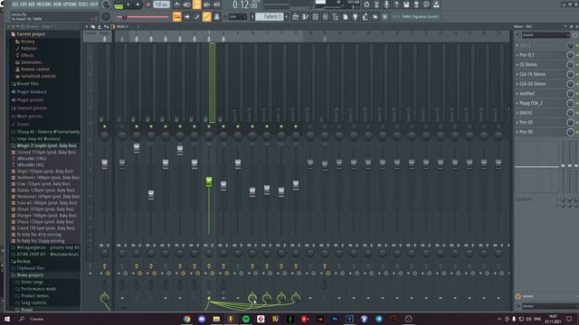This screenshot has height=325, width=579.
Task: Open Spotify from the taskbar
Action: (x=246, y=319)
